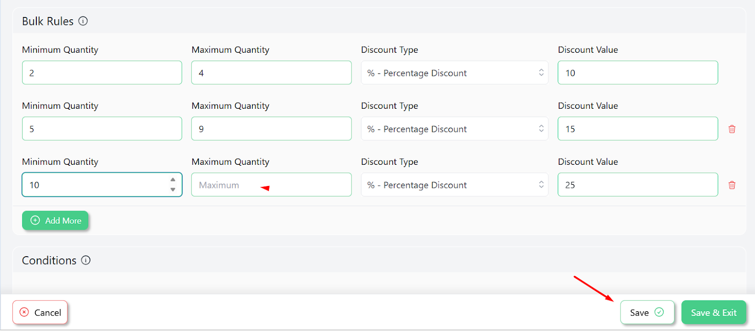Focus the Minimum Quantity field containing 2
The image size is (755, 331).
102,73
